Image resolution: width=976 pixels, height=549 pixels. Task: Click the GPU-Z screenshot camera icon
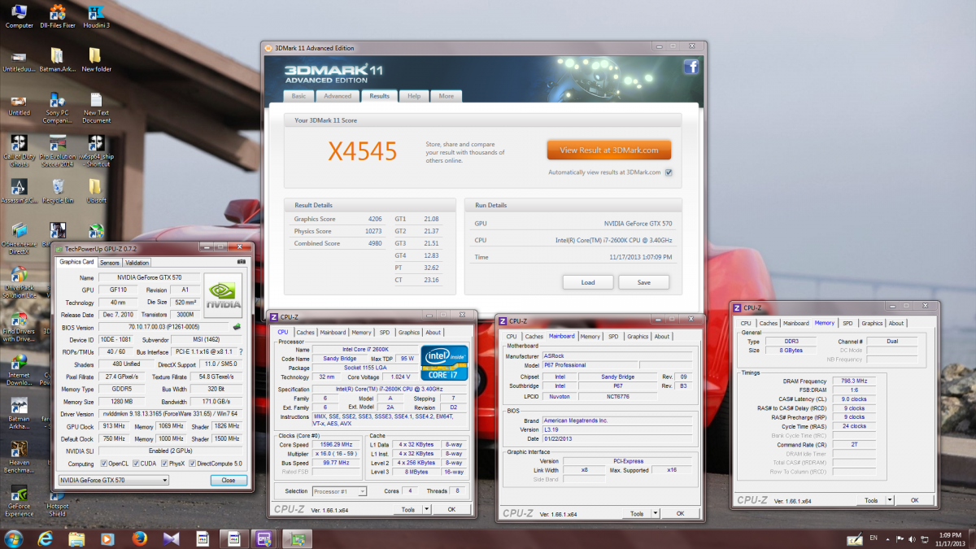242,263
